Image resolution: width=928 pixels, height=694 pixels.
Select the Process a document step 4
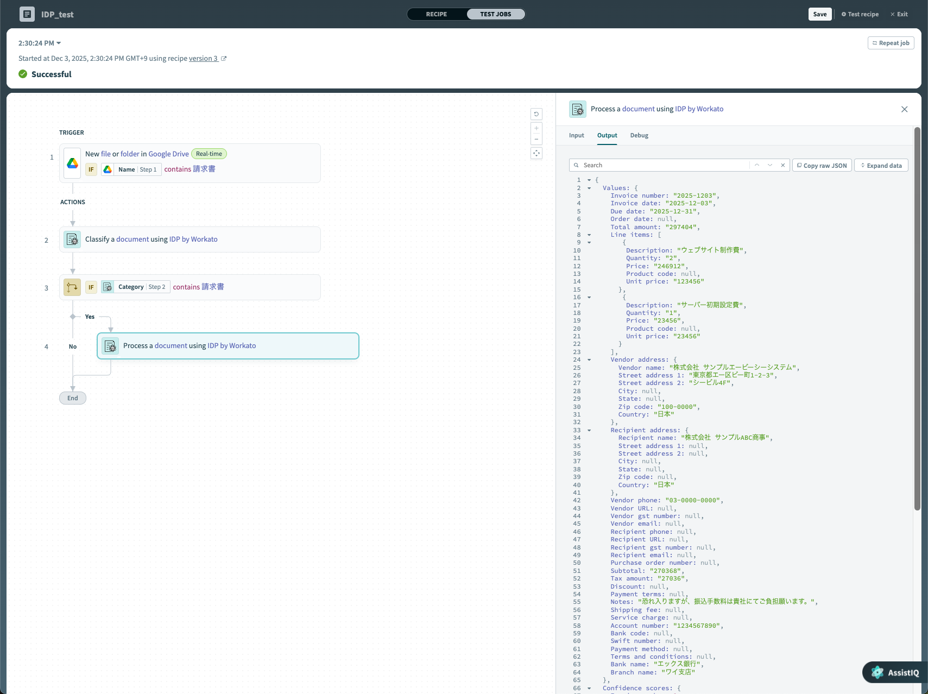click(228, 346)
